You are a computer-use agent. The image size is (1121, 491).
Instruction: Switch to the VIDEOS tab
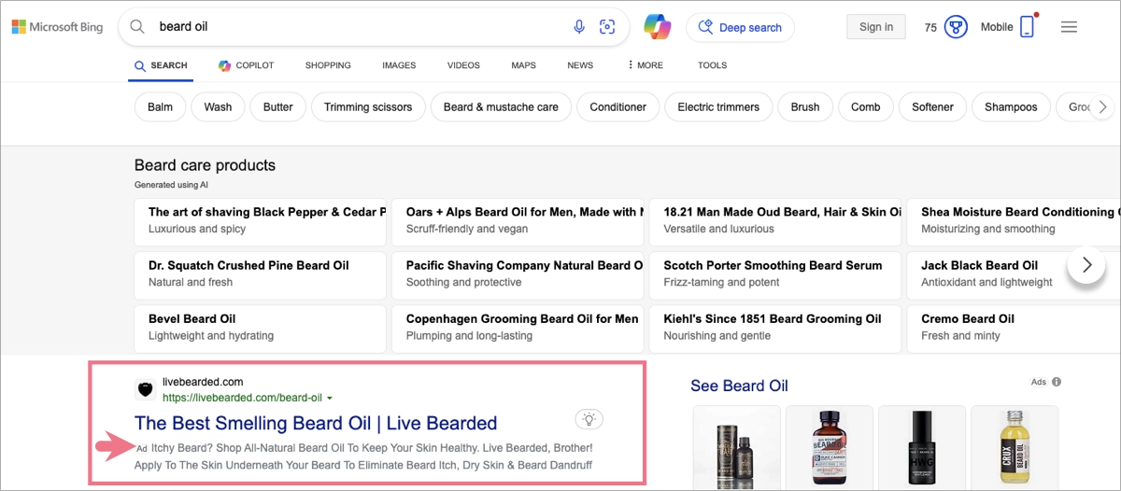click(x=463, y=65)
